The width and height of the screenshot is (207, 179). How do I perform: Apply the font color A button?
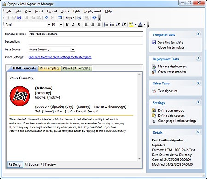tap(140, 24)
